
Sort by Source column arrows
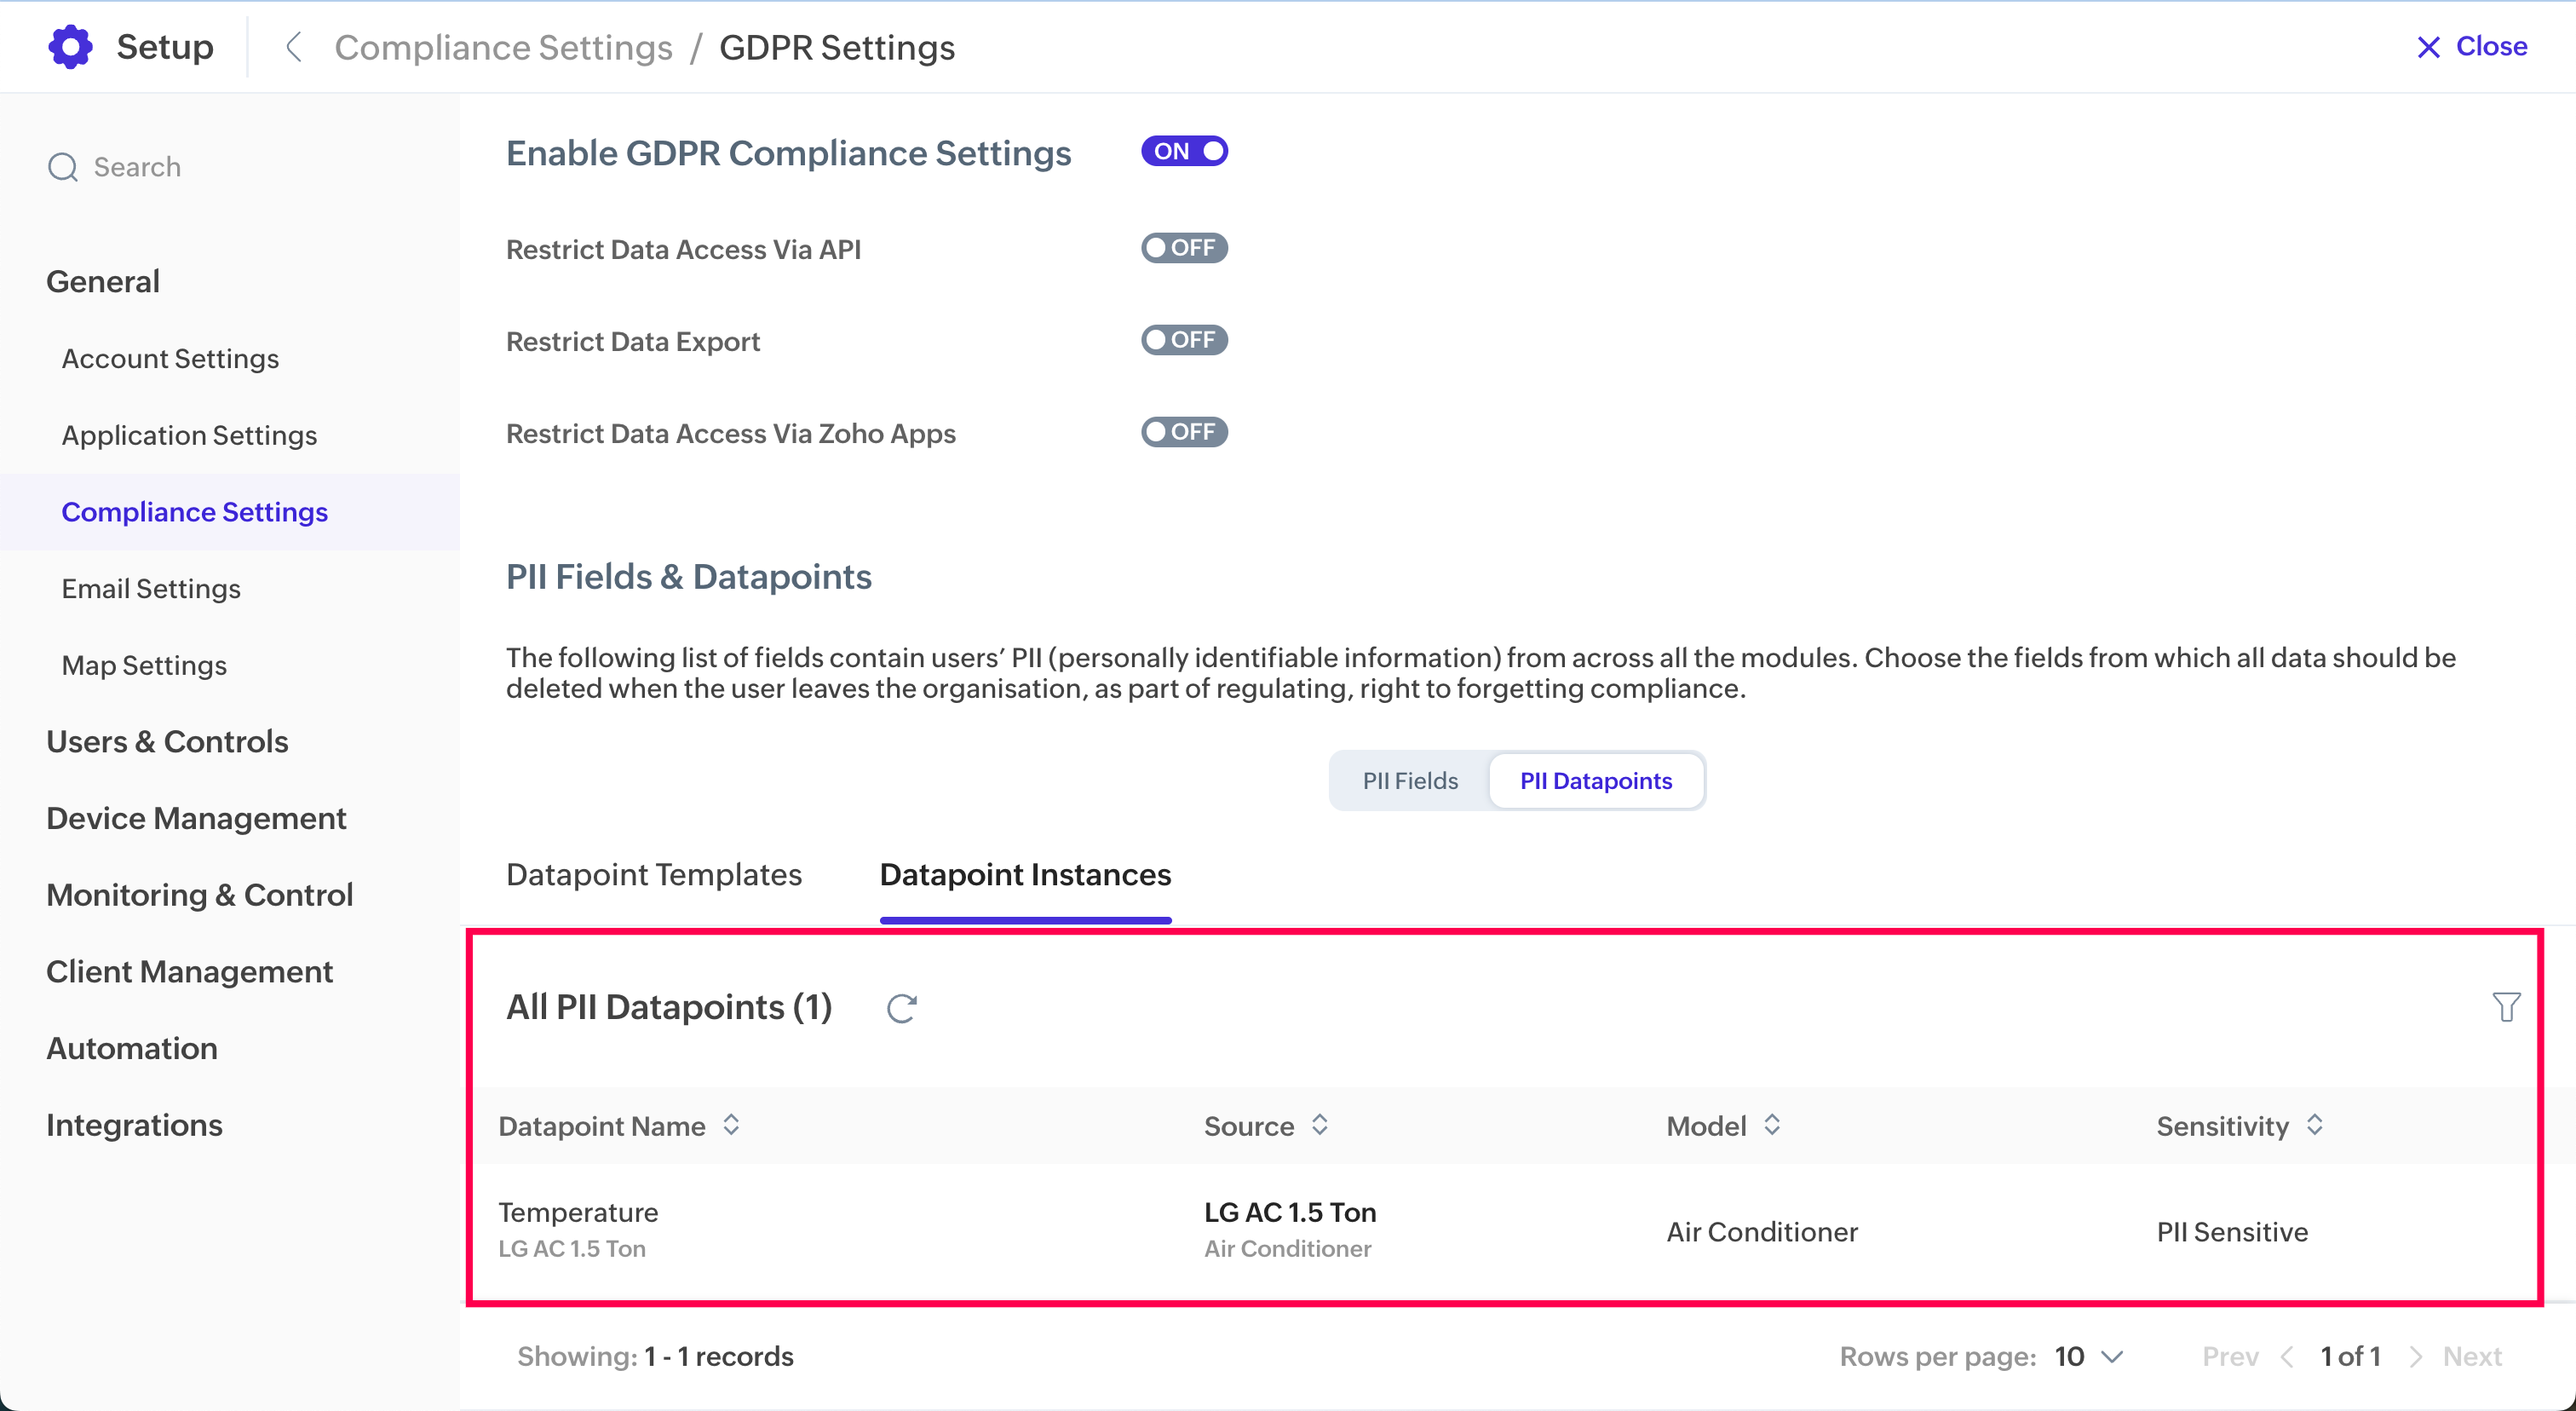[1319, 1125]
